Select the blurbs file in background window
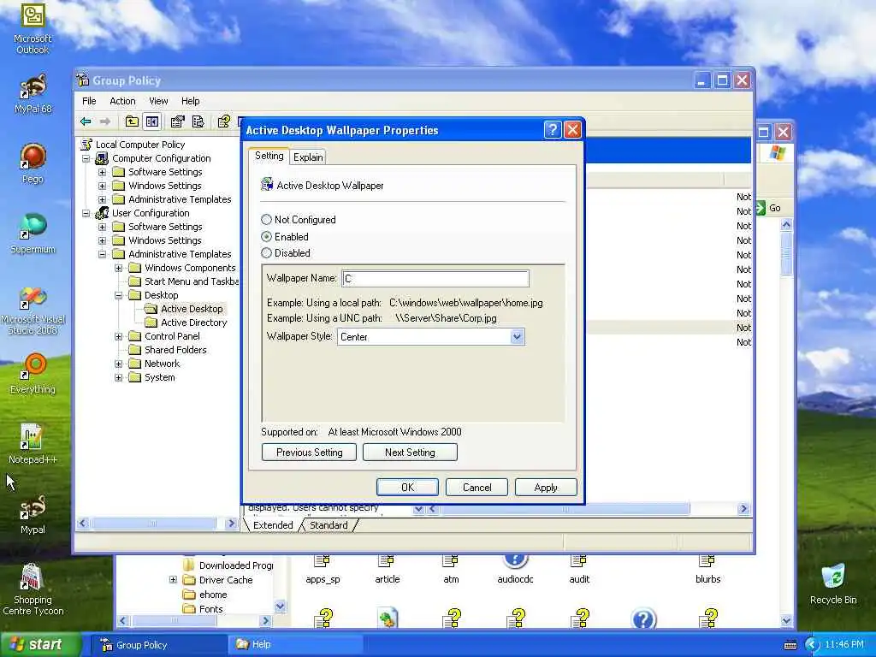Screen dimensions: 876x657 tap(707, 570)
